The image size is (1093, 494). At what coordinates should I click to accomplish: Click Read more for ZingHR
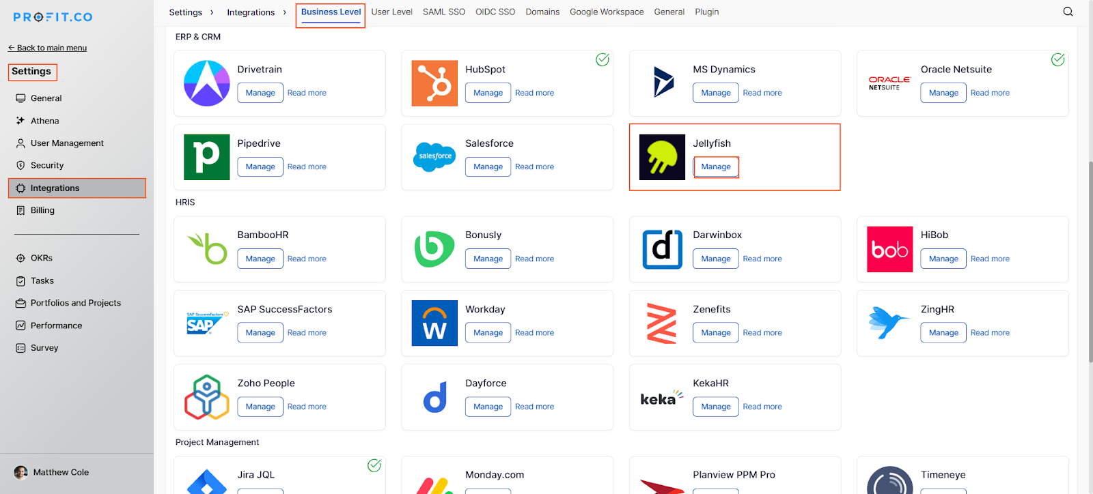pos(990,333)
